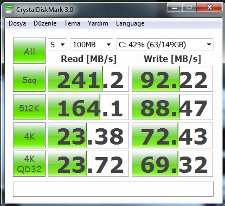Click the Read [MB/s] column header
The image size is (225, 206).
88,59
